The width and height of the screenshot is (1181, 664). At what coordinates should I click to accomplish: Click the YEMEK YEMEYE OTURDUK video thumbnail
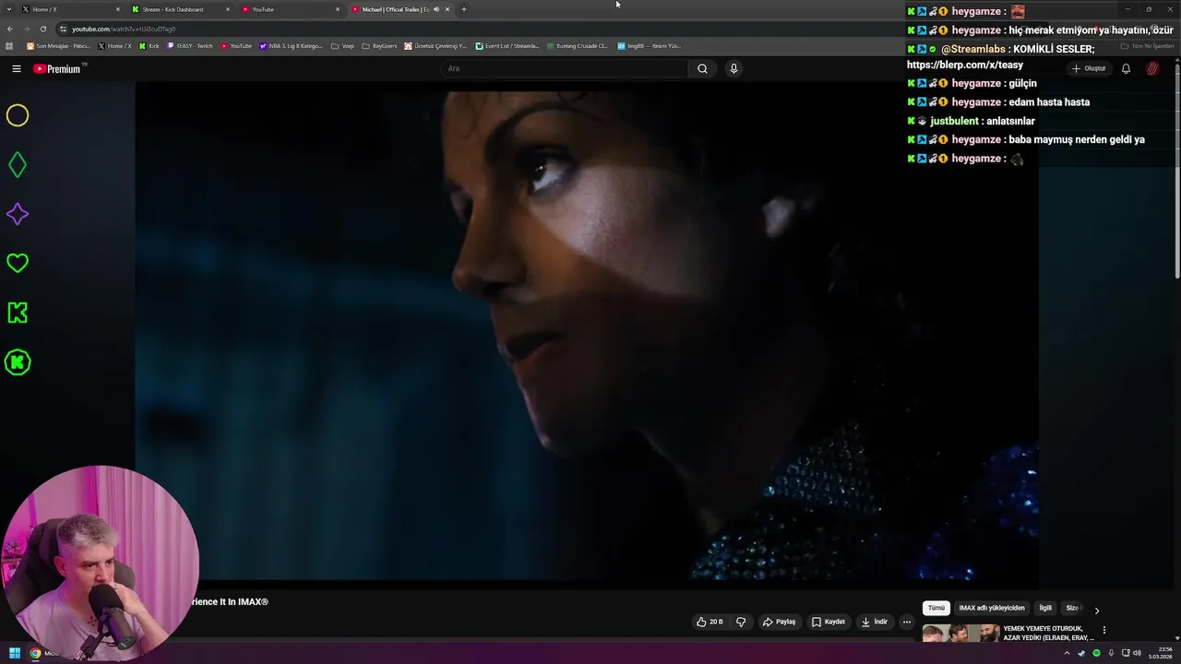click(960, 633)
